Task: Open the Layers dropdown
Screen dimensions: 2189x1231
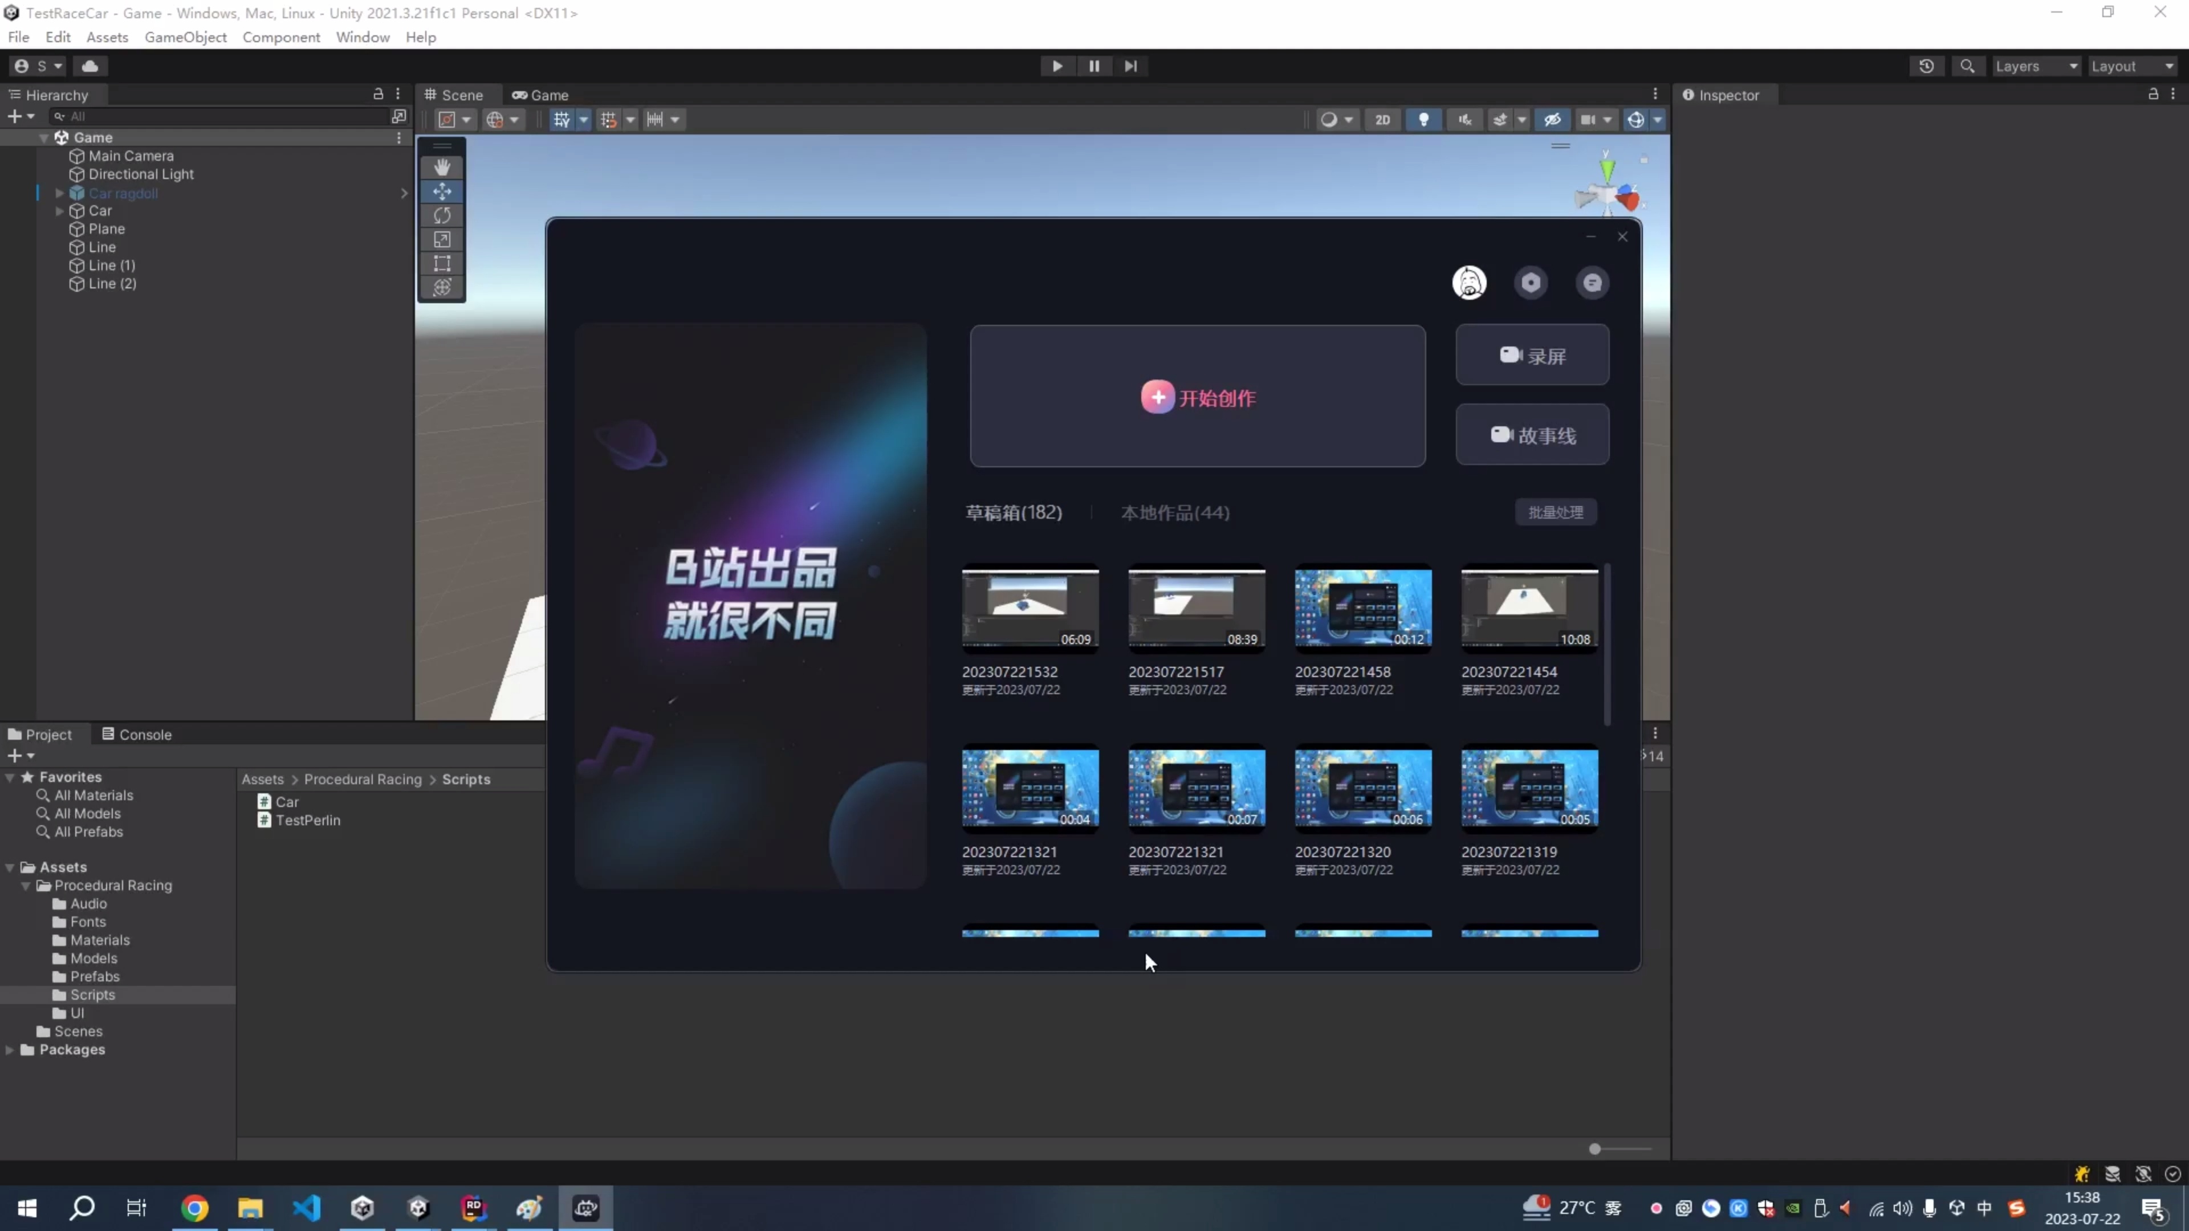Action: point(2036,66)
